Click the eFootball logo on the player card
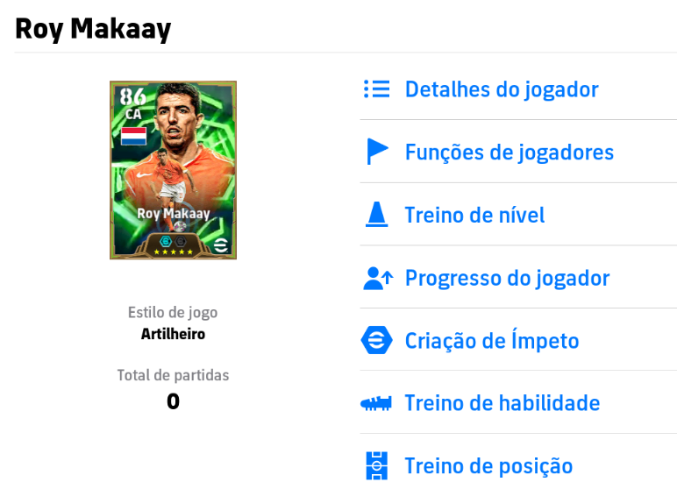The image size is (677, 482). pyautogui.click(x=221, y=245)
